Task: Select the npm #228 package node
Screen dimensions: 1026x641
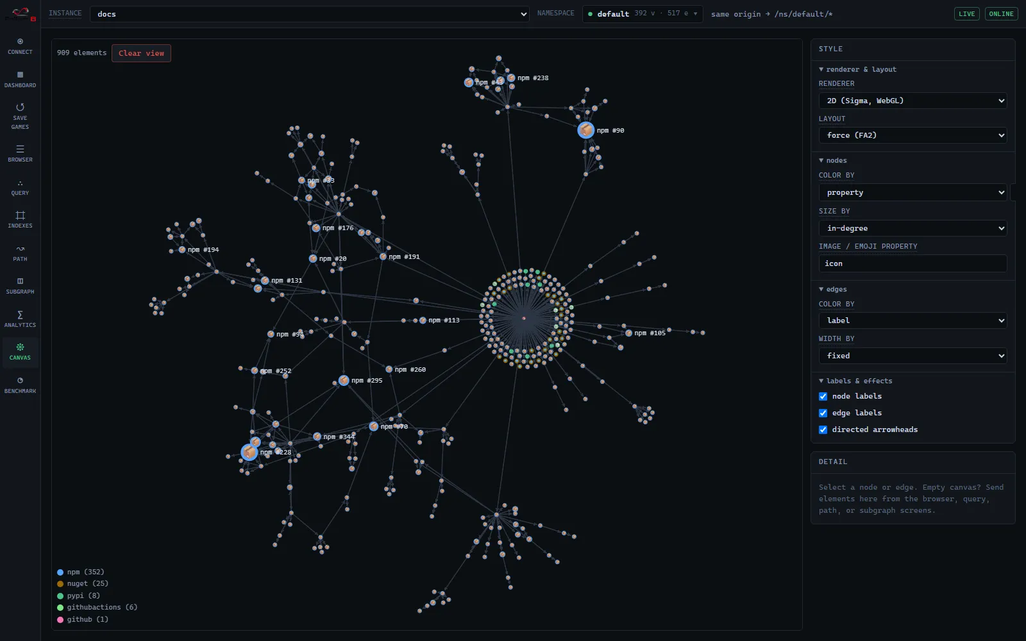Action: click(x=249, y=452)
